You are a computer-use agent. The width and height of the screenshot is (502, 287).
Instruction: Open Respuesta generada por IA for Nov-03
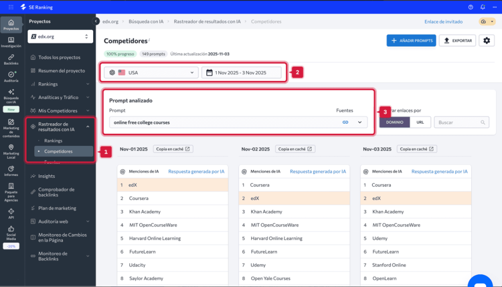[440, 171]
